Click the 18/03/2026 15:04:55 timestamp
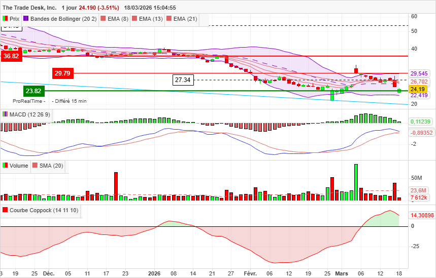This screenshot has width=436, height=278. point(150,8)
